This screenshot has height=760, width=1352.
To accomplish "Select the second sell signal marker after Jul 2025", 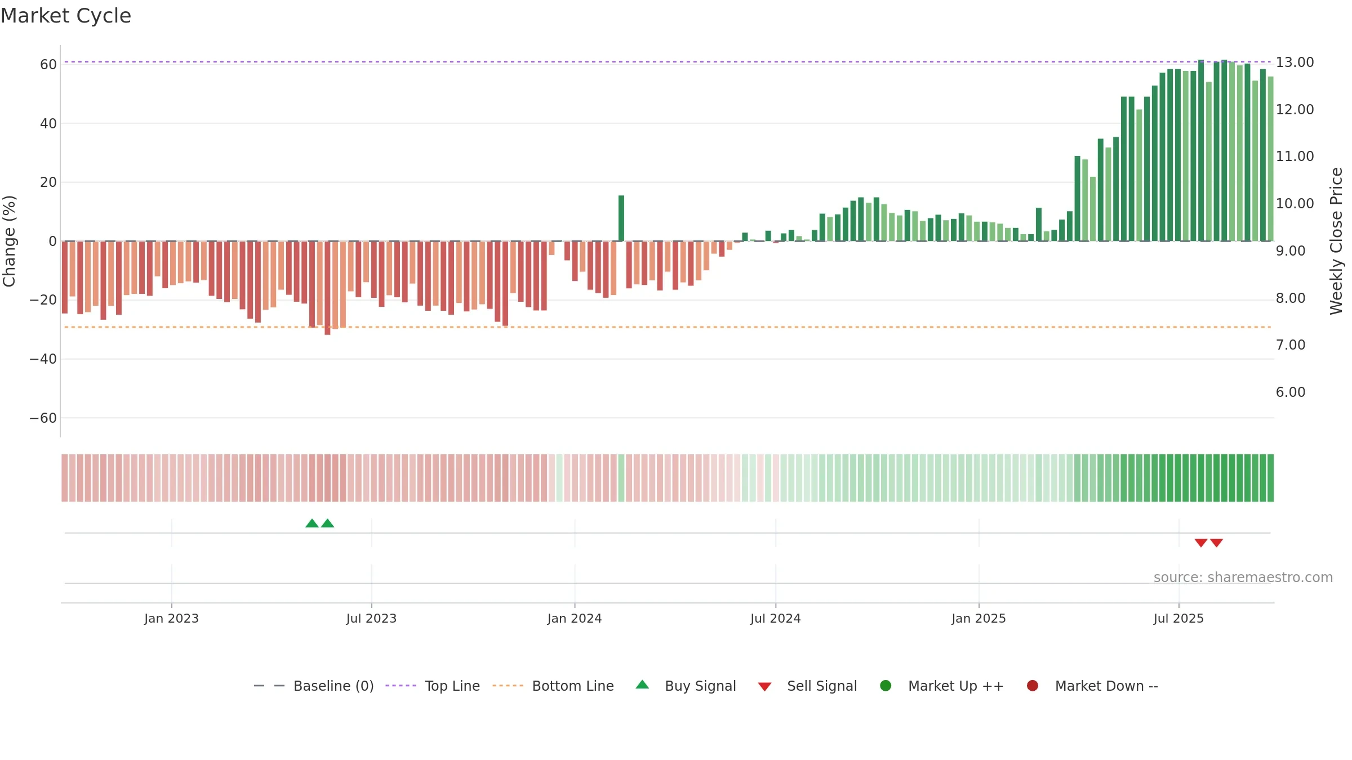I will point(1216,543).
